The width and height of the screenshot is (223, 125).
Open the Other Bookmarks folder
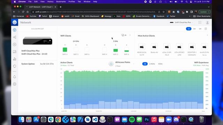(x=202, y=16)
